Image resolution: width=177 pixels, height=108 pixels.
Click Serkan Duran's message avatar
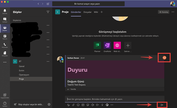pos(60,59)
